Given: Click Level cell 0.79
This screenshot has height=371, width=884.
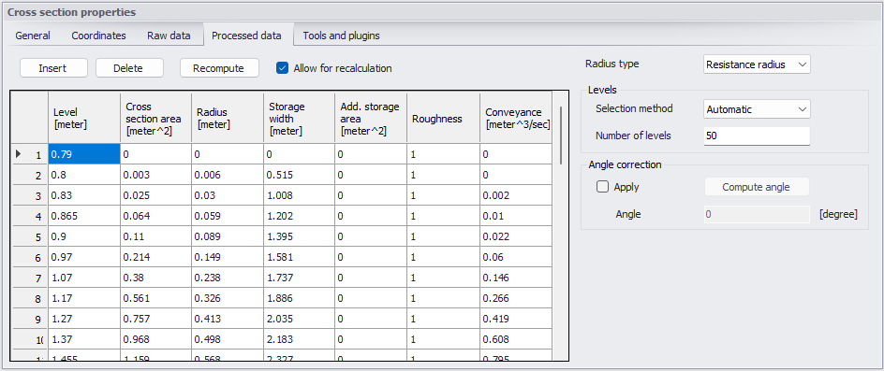Looking at the screenshot, I should click(x=84, y=154).
